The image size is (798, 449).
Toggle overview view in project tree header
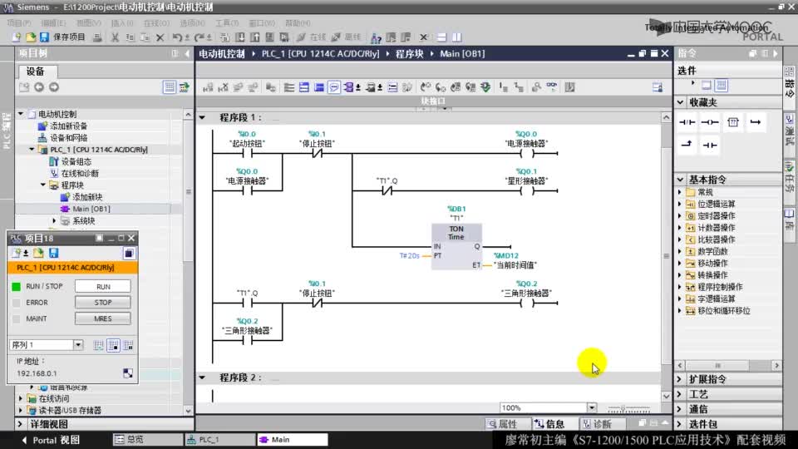click(x=170, y=87)
